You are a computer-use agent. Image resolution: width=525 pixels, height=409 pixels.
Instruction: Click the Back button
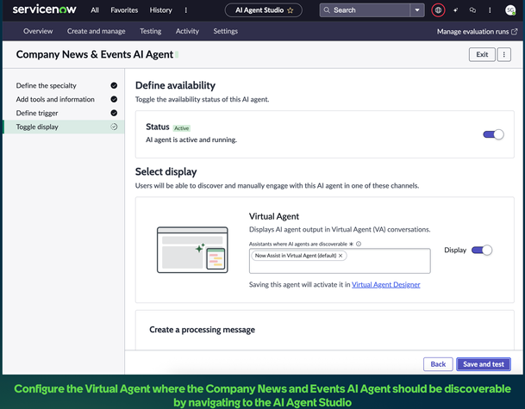tap(438, 364)
